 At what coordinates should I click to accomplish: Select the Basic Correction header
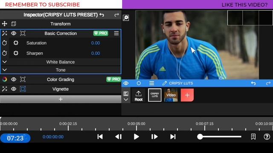(61, 33)
